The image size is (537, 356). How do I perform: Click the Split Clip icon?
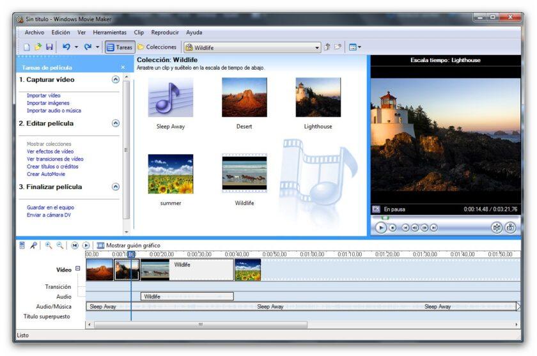[497, 228]
